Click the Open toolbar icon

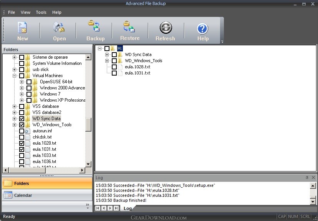59,27
